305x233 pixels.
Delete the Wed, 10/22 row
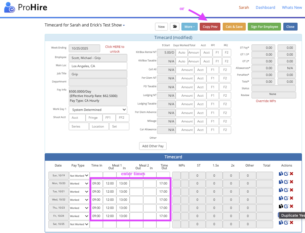291,198
